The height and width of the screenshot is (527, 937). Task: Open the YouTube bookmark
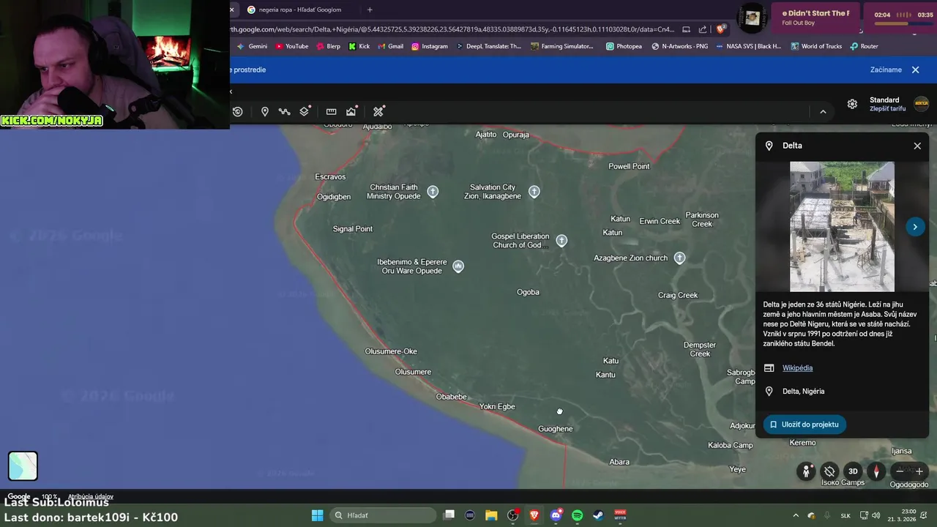click(291, 46)
